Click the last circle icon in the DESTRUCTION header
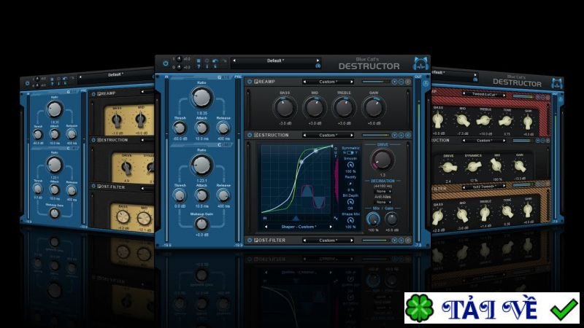 [408, 135]
